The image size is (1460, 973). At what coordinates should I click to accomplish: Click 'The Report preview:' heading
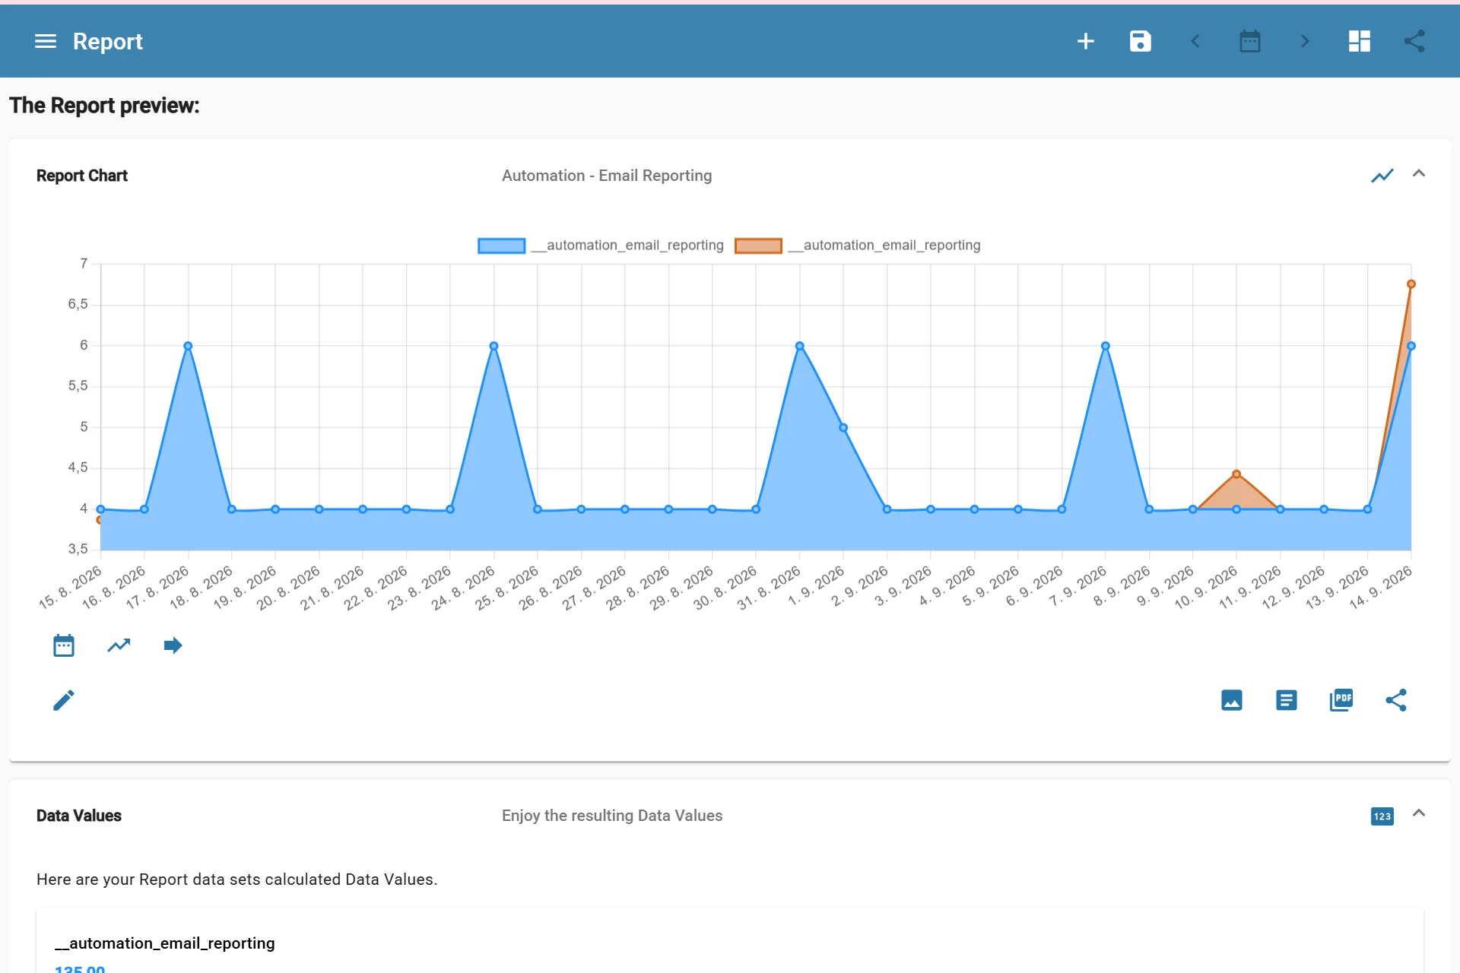104,106
